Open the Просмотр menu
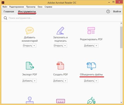 click(31, 7)
